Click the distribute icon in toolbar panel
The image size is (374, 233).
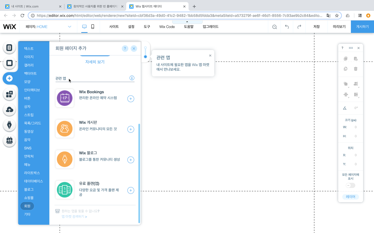[x=346, y=95]
